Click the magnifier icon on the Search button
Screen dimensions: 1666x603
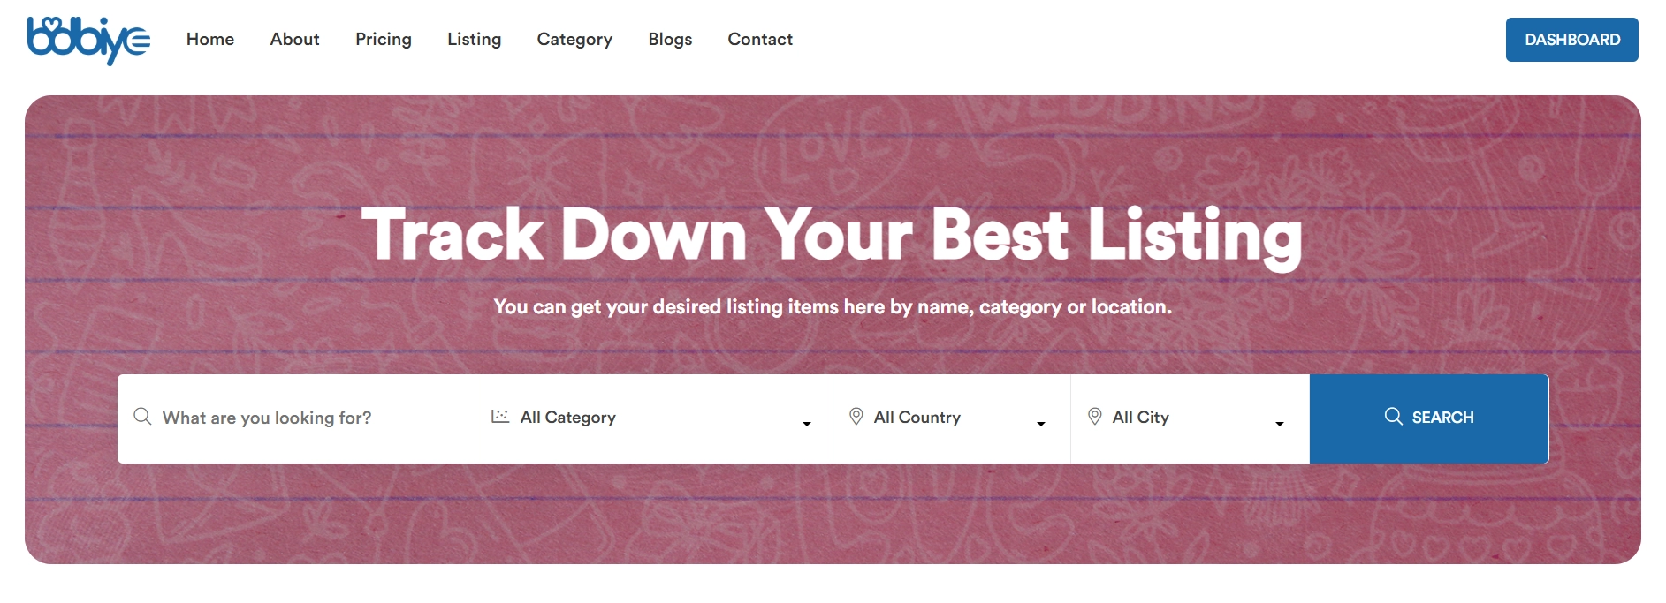coord(1393,417)
